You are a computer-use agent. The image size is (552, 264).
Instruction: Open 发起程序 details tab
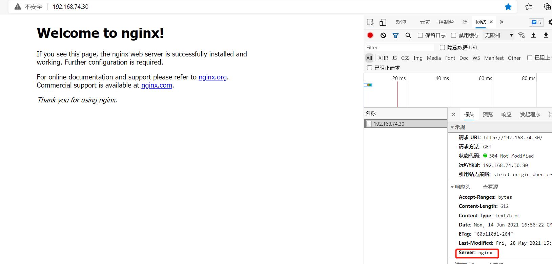tap(530, 114)
